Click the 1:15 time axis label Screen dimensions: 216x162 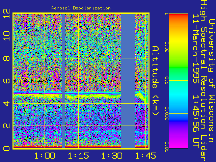point(79,156)
